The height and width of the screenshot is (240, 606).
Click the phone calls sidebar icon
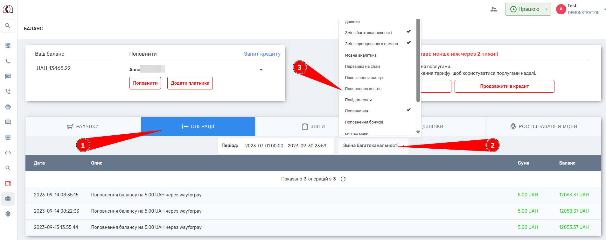tap(8, 61)
